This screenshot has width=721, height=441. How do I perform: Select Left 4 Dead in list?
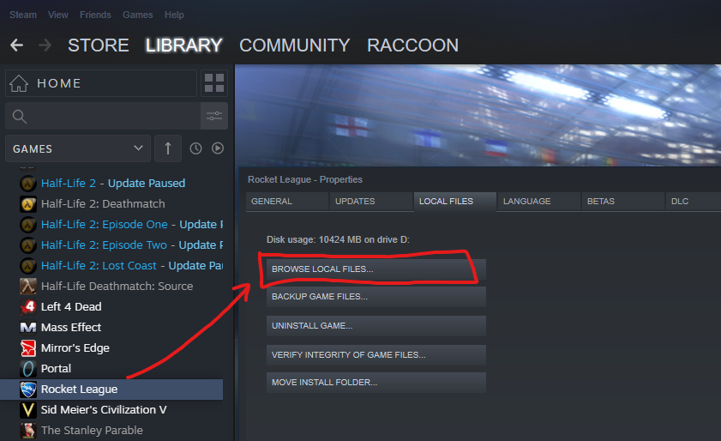pyautogui.click(x=71, y=306)
